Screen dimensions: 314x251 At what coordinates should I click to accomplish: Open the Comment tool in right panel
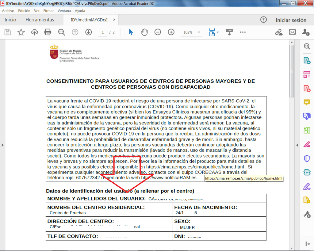(307, 102)
